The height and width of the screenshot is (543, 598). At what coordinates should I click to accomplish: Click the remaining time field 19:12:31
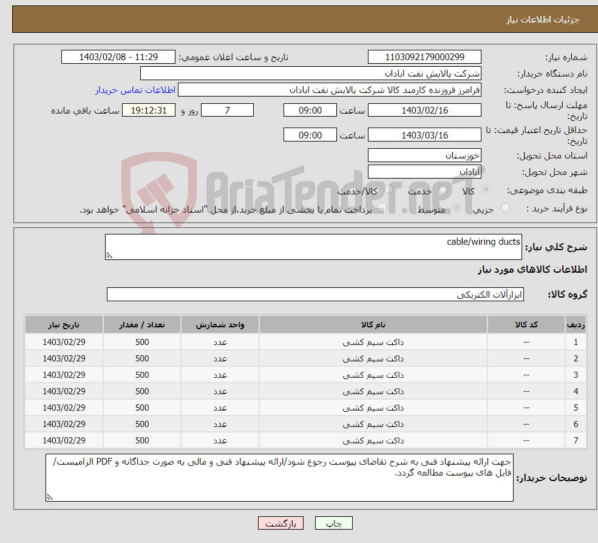[x=149, y=111]
